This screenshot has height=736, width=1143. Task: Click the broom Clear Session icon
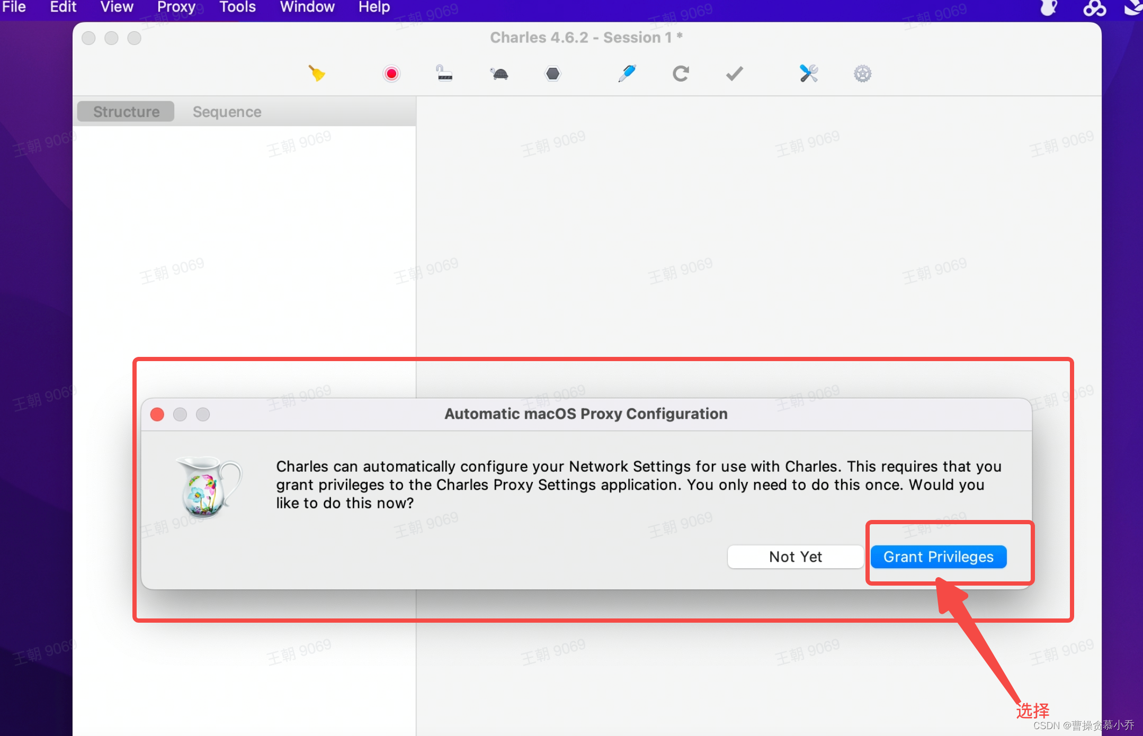317,73
